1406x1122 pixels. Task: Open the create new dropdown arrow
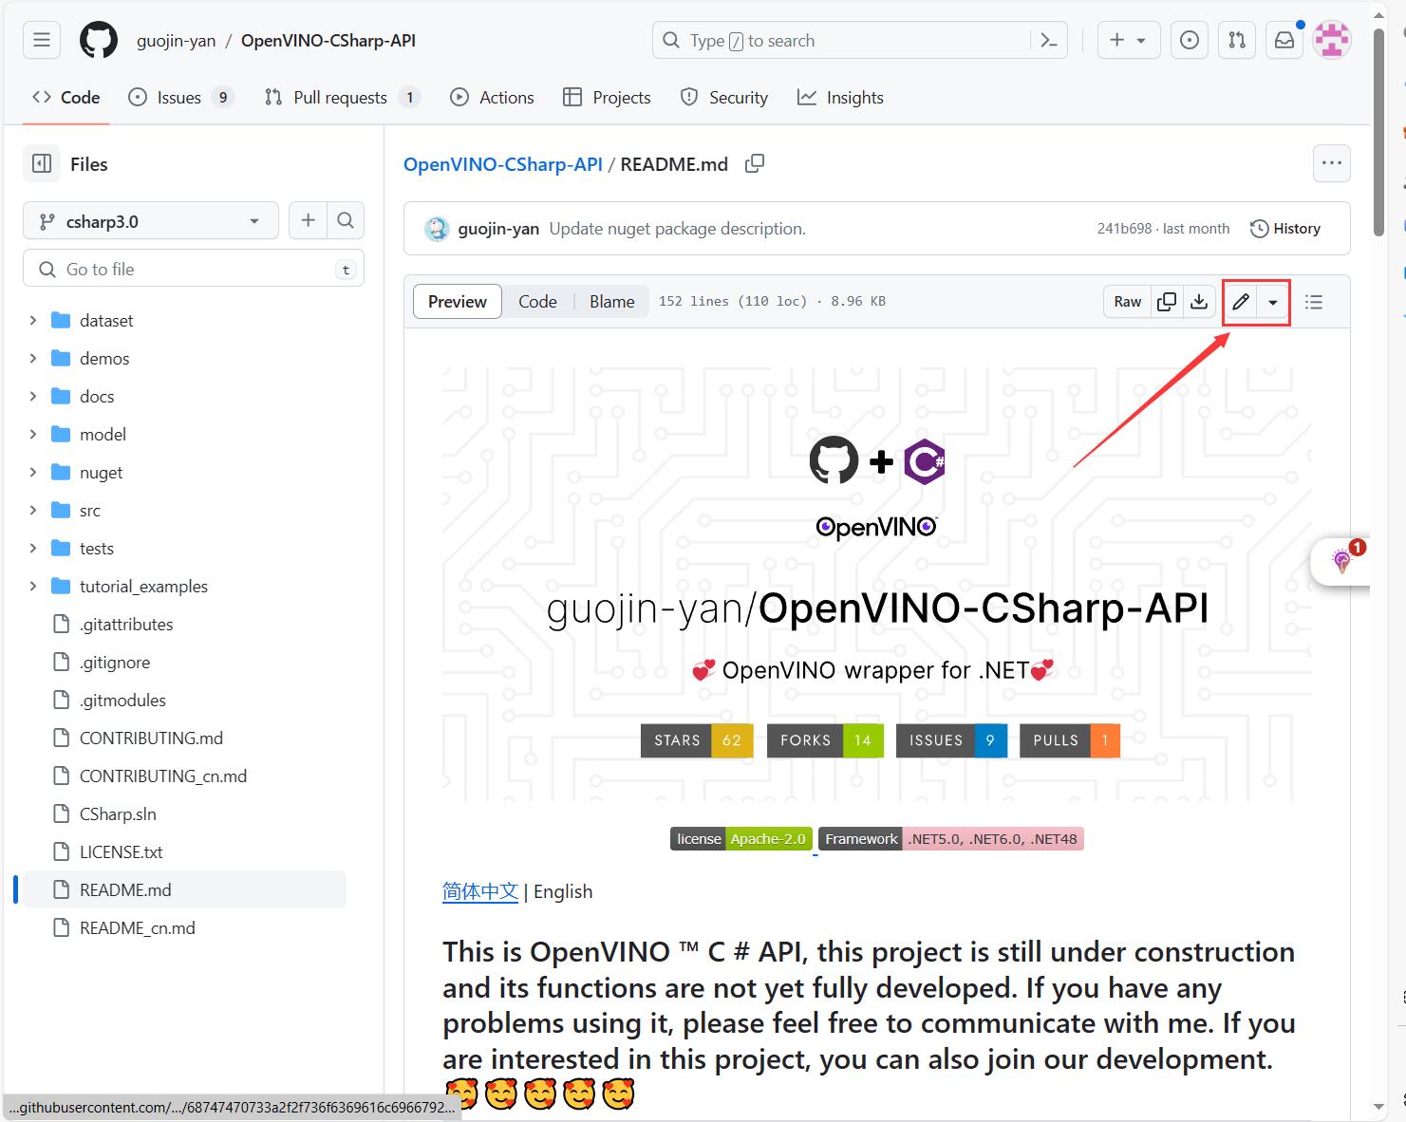(x=1141, y=40)
